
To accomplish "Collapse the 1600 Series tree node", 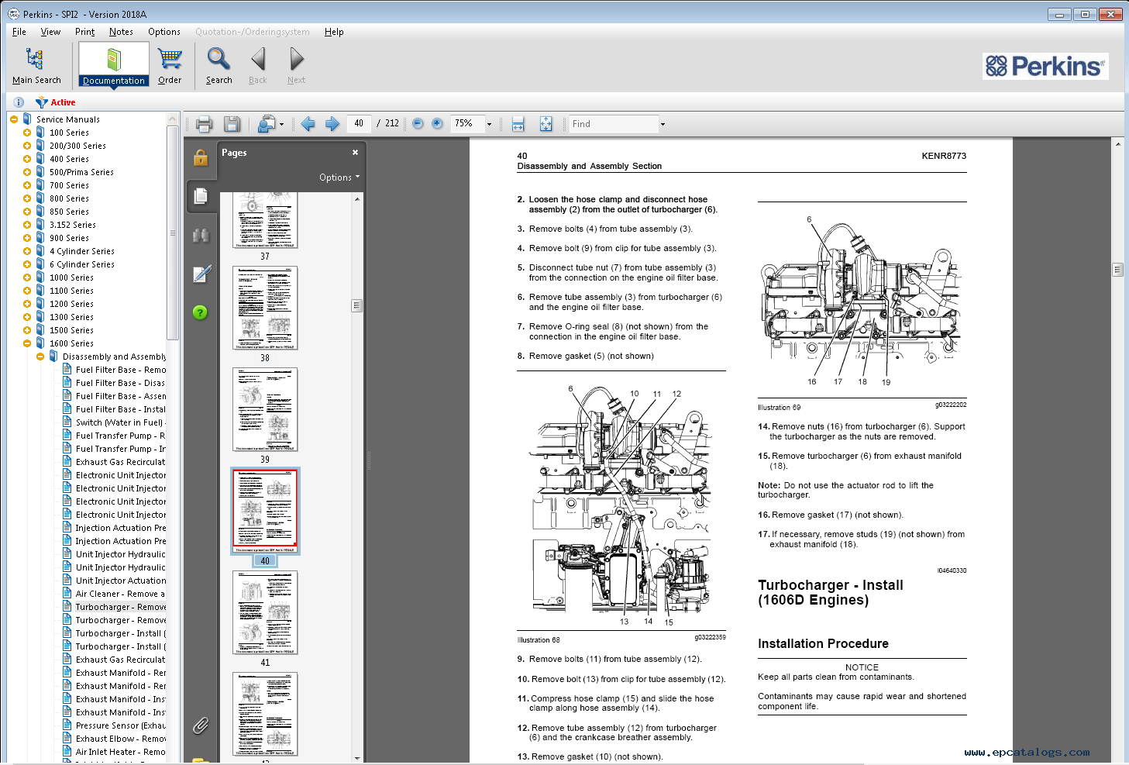I will (x=27, y=343).
